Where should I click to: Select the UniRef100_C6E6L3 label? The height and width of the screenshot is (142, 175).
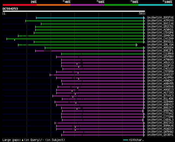[x=160, y=120]
